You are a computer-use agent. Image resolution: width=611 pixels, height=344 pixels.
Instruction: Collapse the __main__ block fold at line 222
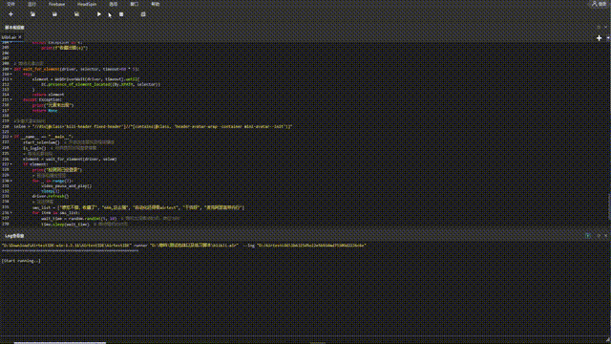pos(11,137)
